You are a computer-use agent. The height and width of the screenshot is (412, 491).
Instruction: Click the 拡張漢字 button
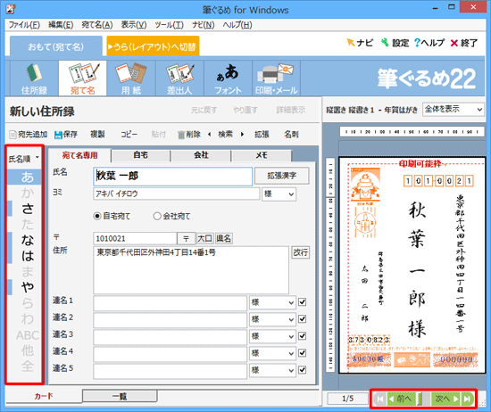pos(281,176)
